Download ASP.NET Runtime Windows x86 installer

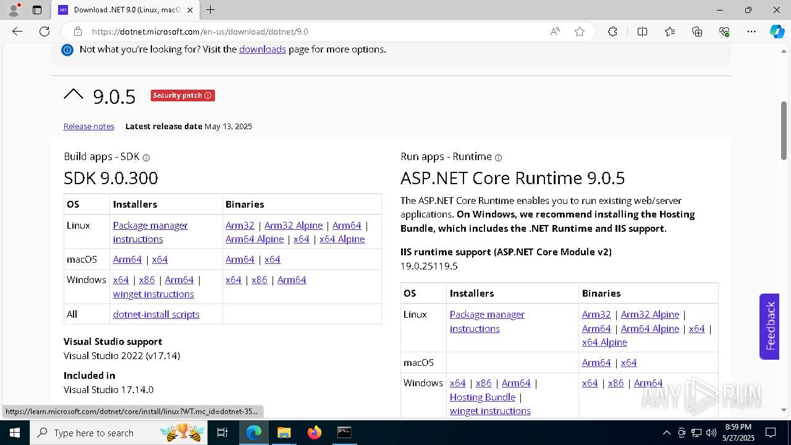[484, 383]
